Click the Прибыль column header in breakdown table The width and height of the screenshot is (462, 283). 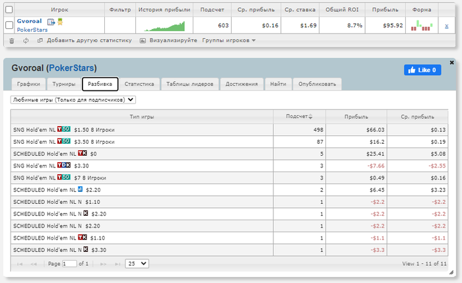356,117
